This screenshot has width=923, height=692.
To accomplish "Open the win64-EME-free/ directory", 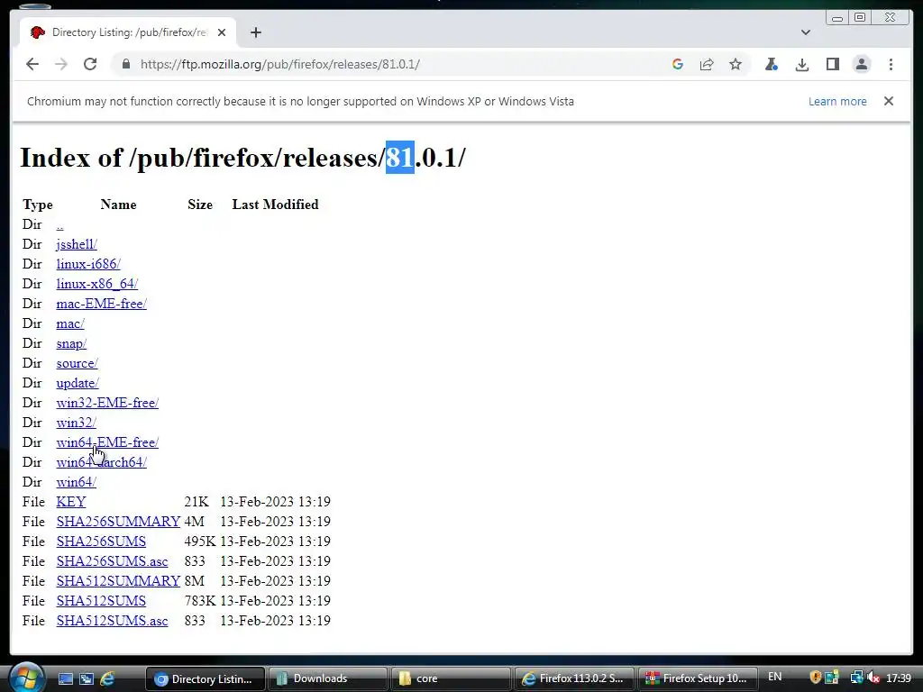I will click(107, 442).
